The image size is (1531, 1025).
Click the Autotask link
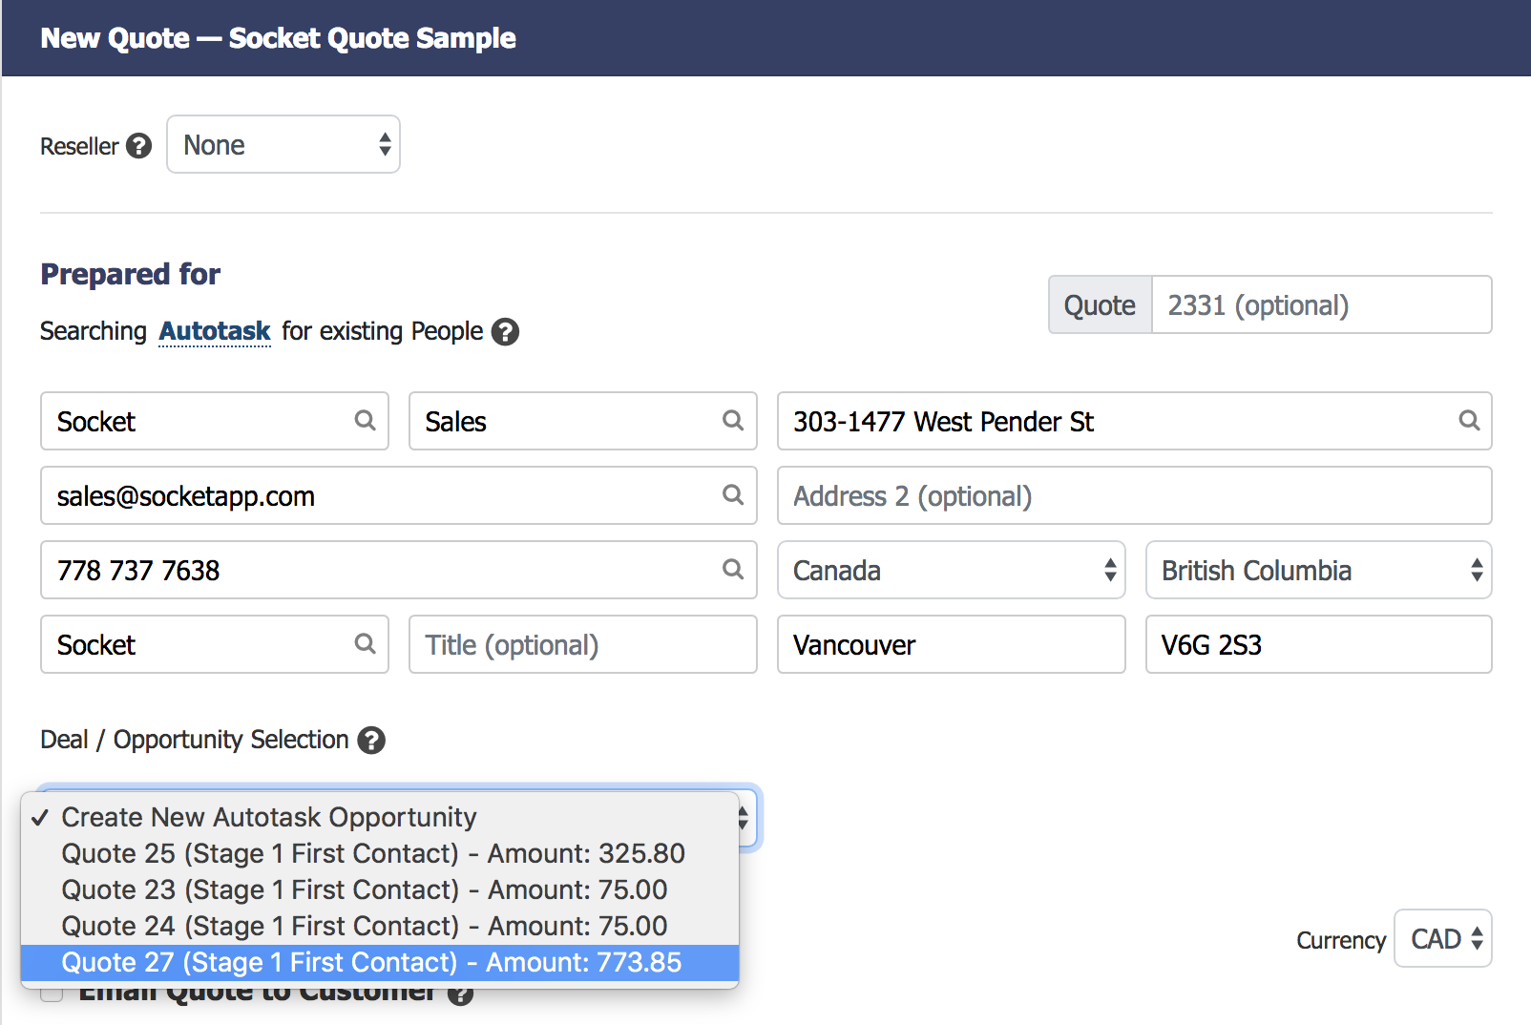(x=215, y=331)
